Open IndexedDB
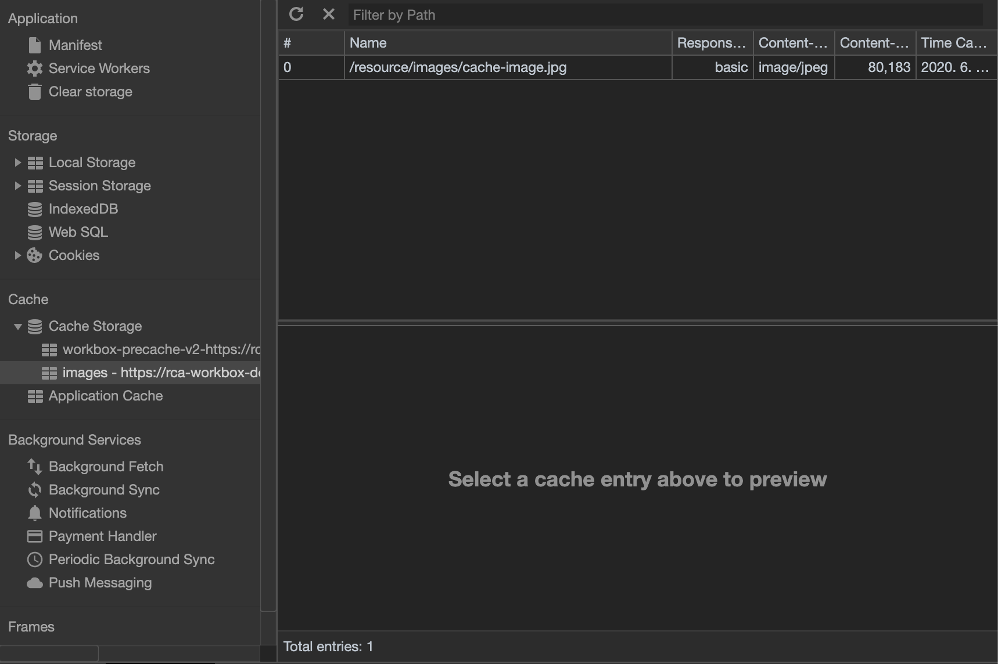998x664 pixels. (x=84, y=209)
